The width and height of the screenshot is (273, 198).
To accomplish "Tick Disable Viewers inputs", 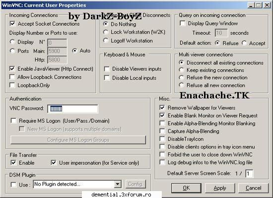I will coord(107,69).
